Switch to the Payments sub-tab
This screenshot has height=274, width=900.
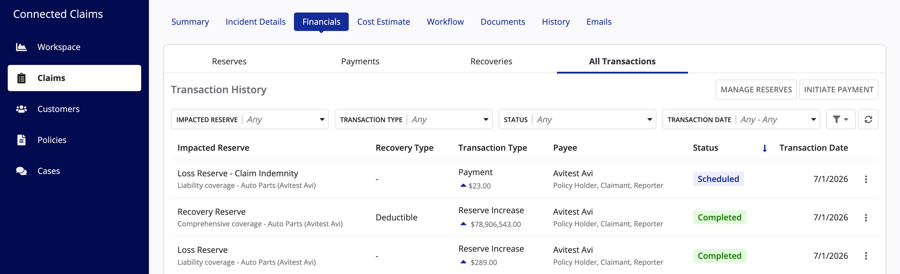pyautogui.click(x=360, y=62)
